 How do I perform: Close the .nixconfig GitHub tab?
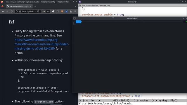click(30, 6)
